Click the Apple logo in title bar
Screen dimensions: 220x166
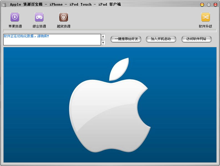pyautogui.click(x=4, y=5)
